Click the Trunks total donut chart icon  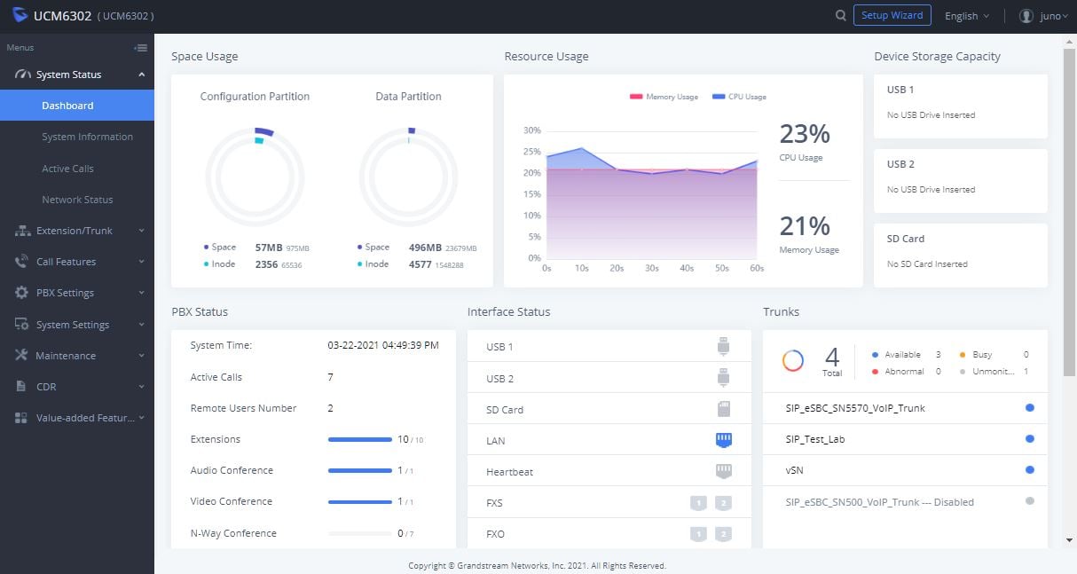(x=792, y=360)
